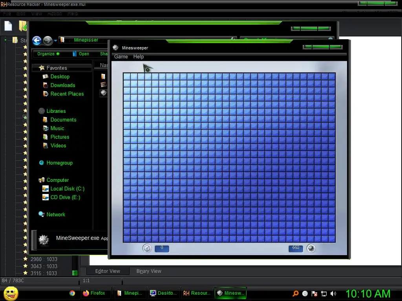Click the mine count icon in Minesweeper
Screen dimensions: 402x301
311,248
